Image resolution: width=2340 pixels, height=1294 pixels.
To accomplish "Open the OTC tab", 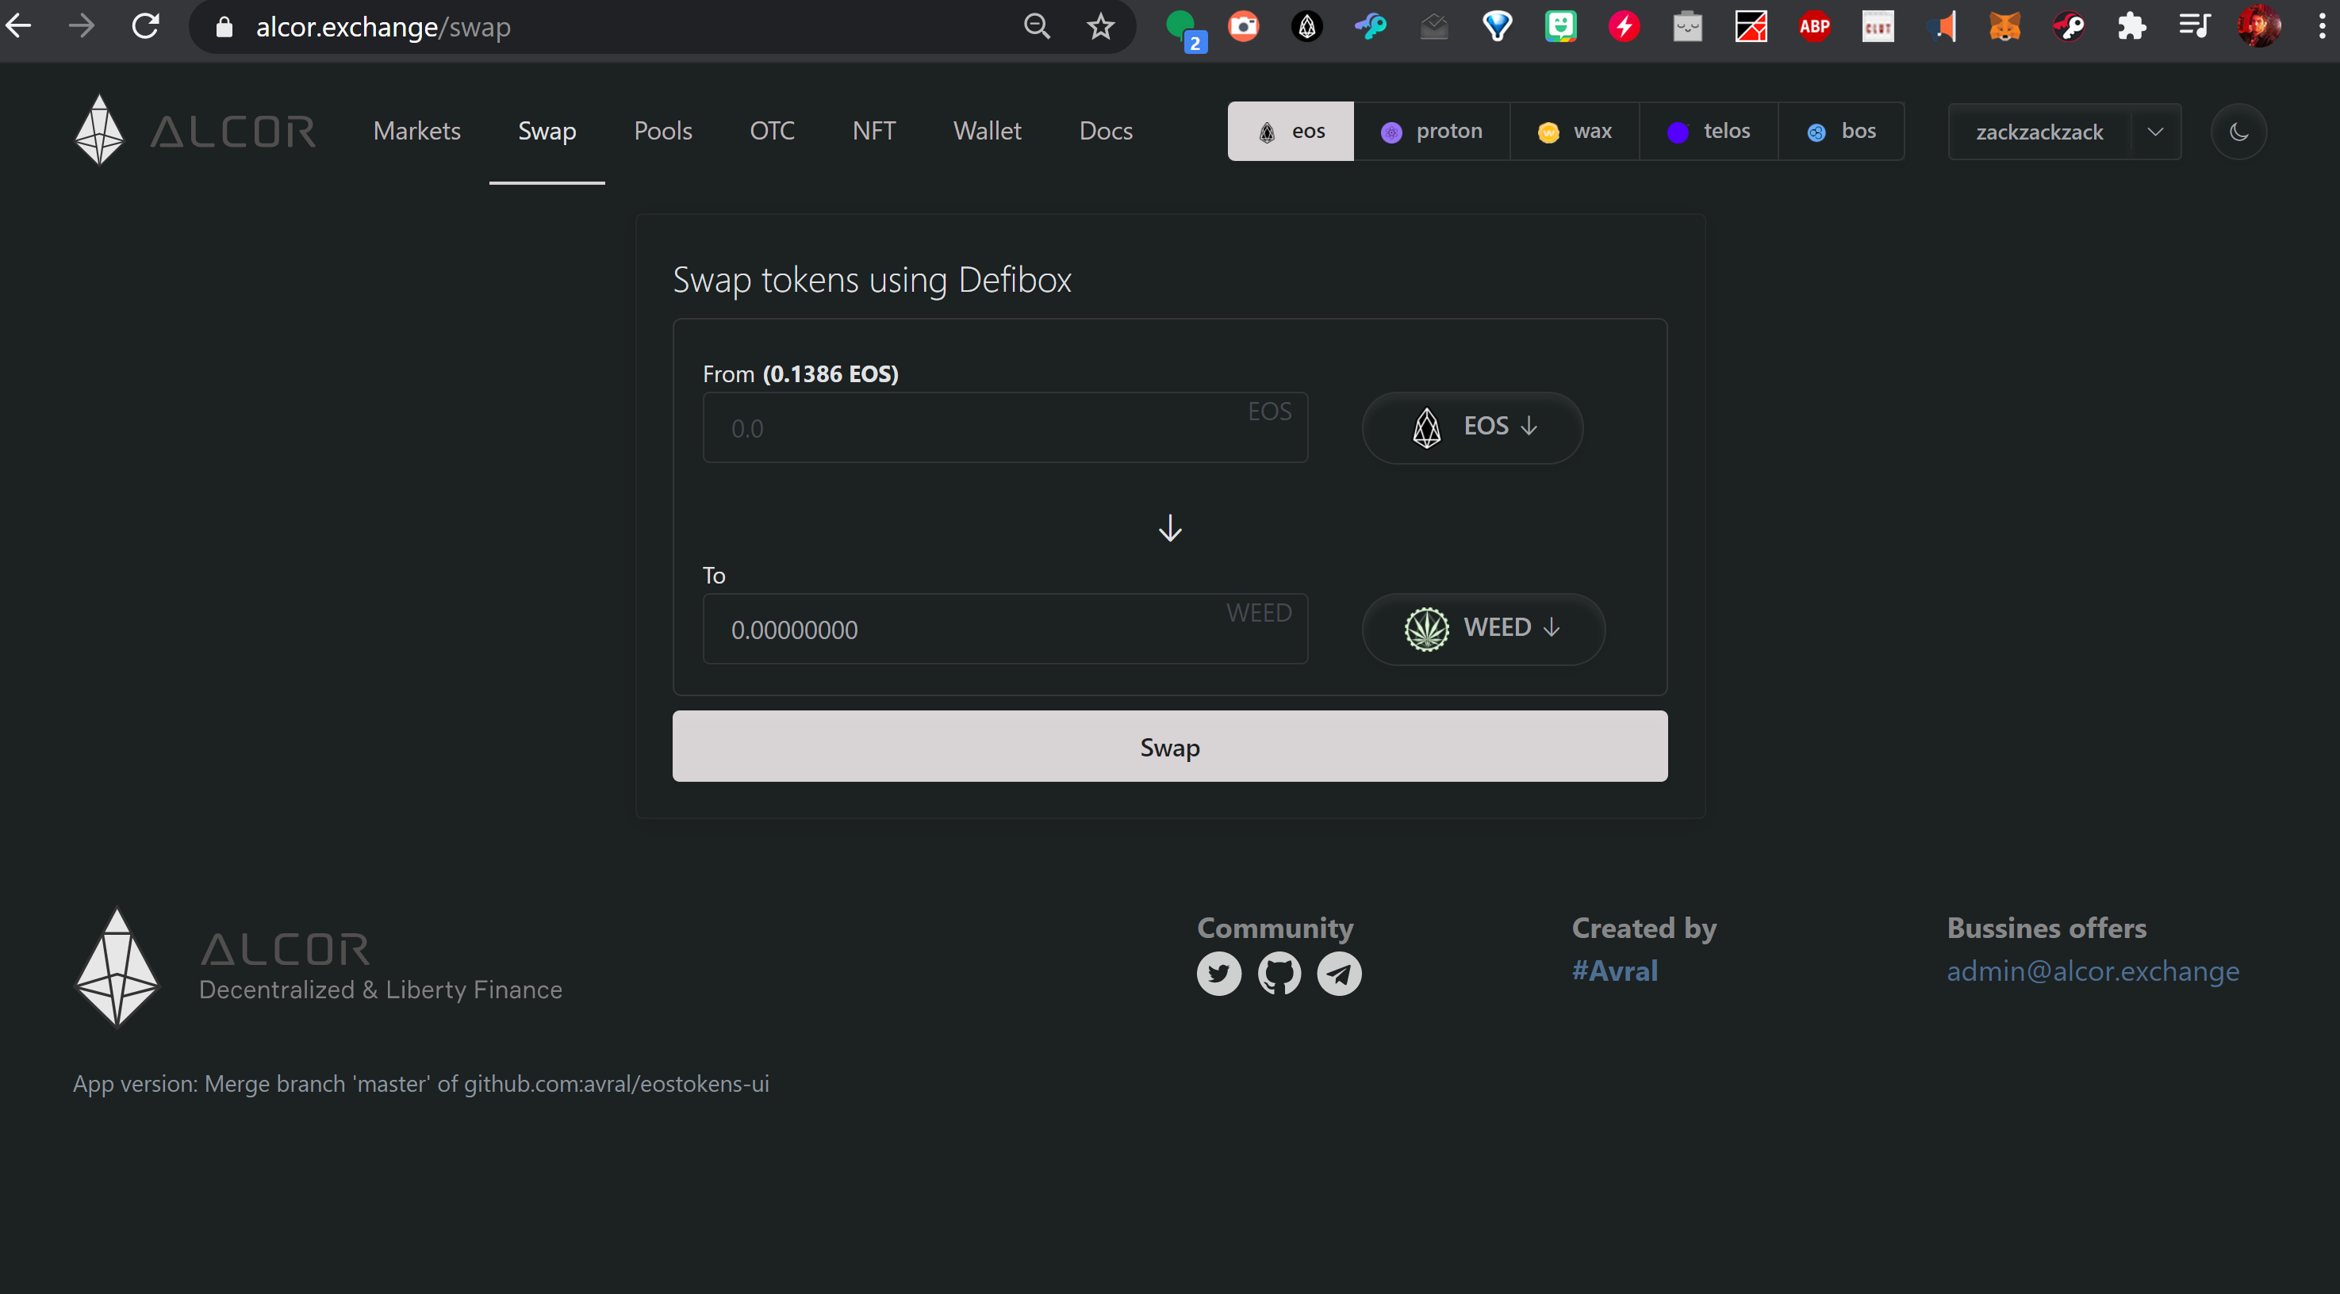I will click(772, 131).
